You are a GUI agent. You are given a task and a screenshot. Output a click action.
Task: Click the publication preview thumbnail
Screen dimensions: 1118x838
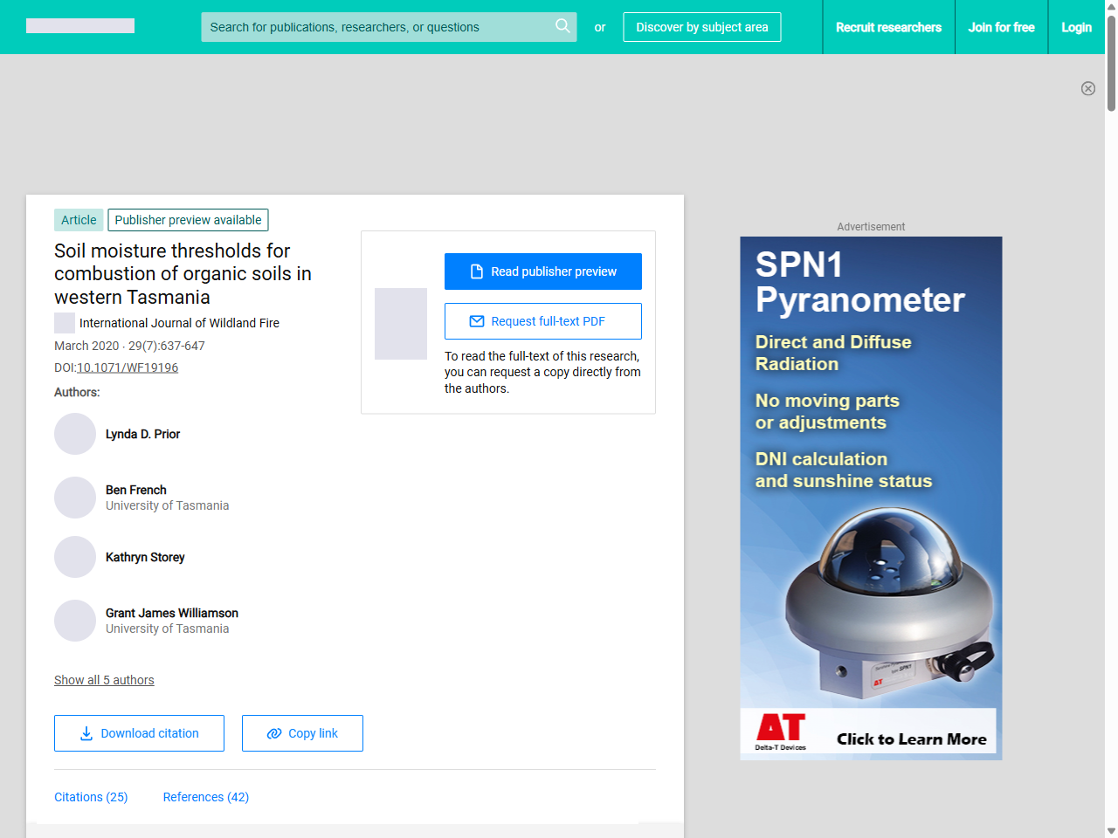(x=401, y=324)
